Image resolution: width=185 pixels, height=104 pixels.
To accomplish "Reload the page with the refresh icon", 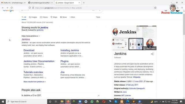I will click(12, 8).
